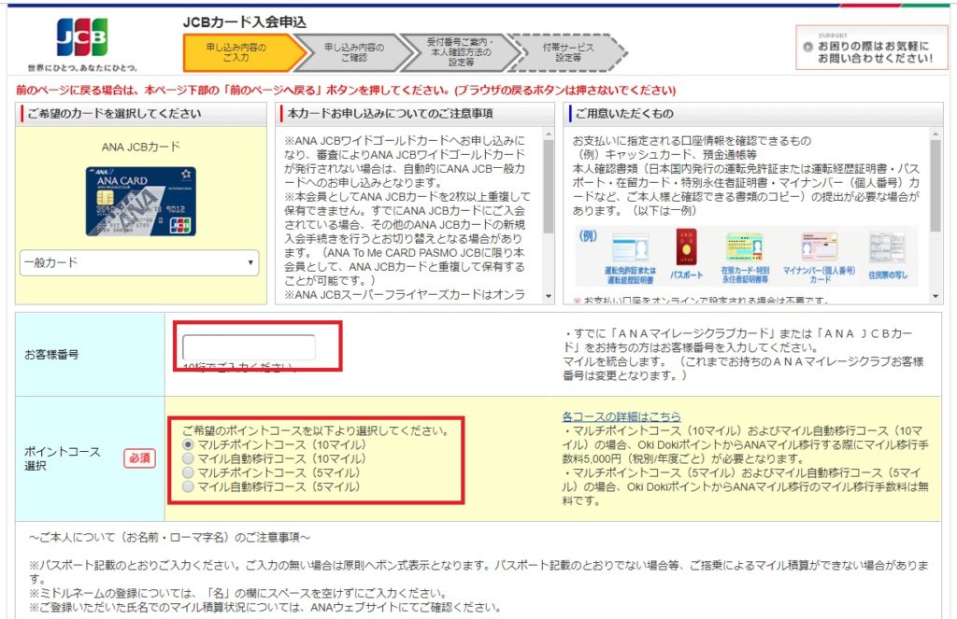
Task: Open the 一般カード card type dropdown
Action: point(139,263)
